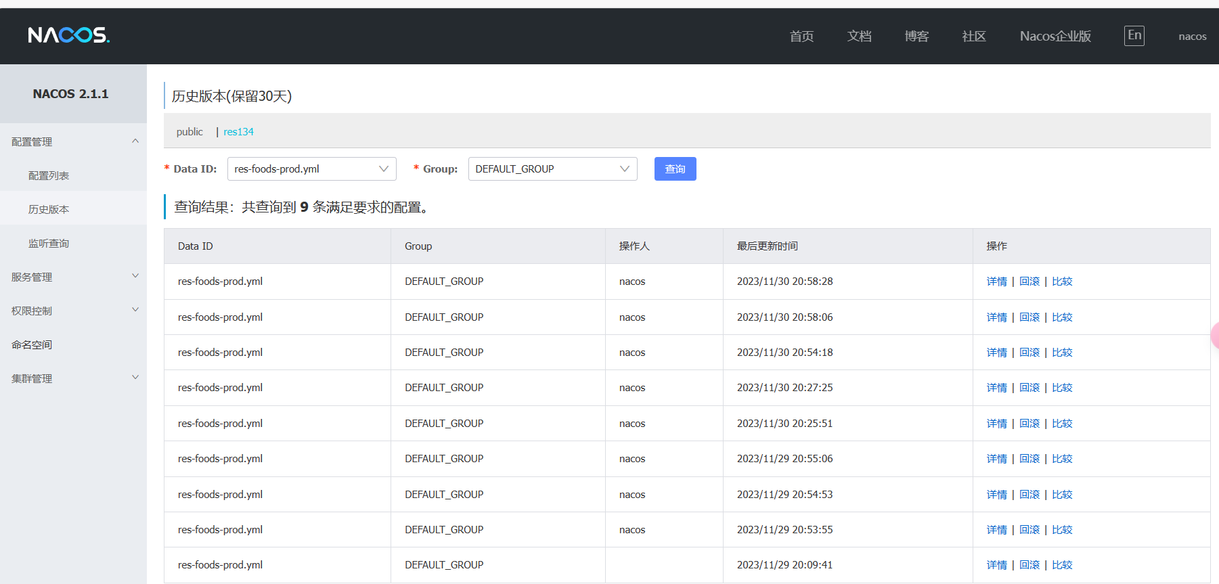
Task: Click 比较 for the 20:25:51 version
Action: click(1062, 424)
